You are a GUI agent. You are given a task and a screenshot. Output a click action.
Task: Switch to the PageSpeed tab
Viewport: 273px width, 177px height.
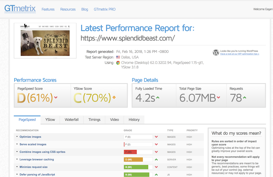pos(27,120)
